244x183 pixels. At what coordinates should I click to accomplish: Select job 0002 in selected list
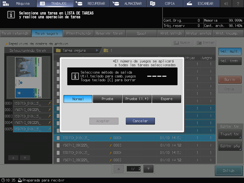[32, 110]
